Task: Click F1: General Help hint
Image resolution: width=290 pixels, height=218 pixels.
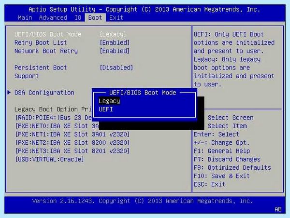Action: [222, 151]
